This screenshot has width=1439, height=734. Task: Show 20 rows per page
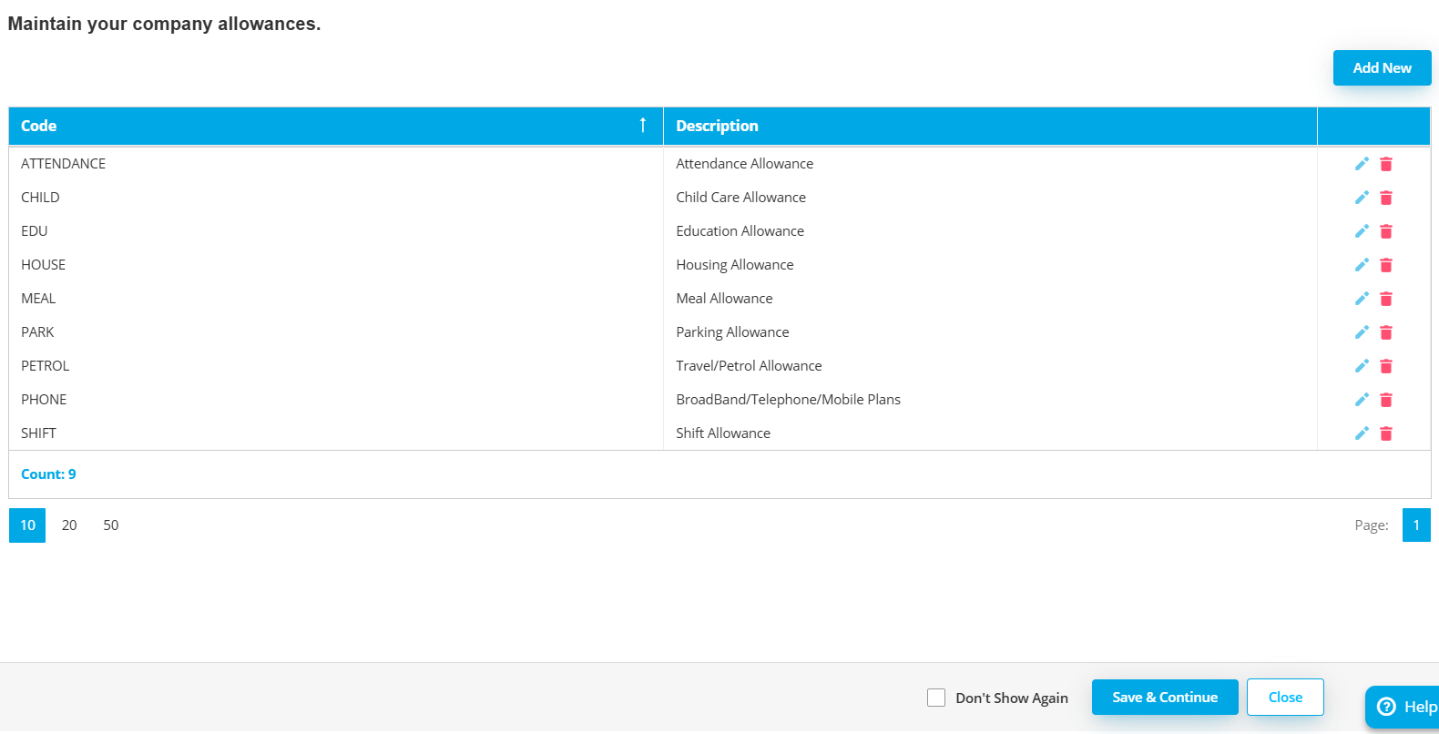[x=69, y=525]
